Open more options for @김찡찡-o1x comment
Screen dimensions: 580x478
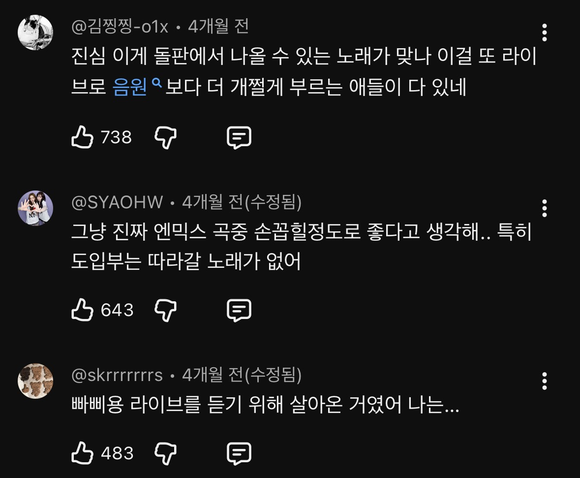coord(544,32)
